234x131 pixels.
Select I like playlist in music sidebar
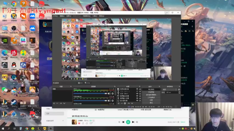coord(48,109)
